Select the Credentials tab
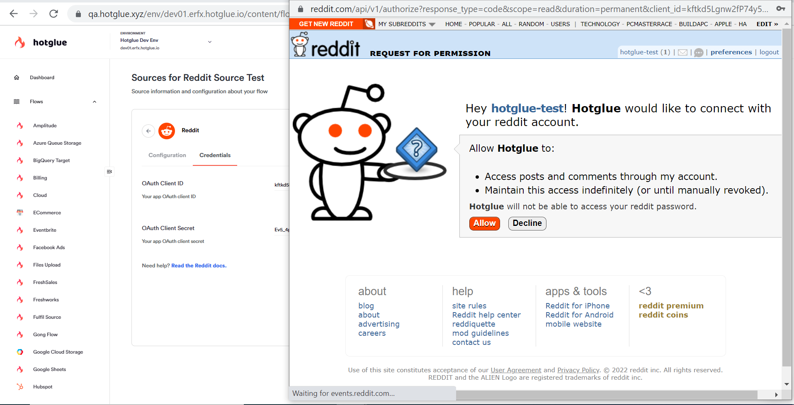 click(215, 155)
